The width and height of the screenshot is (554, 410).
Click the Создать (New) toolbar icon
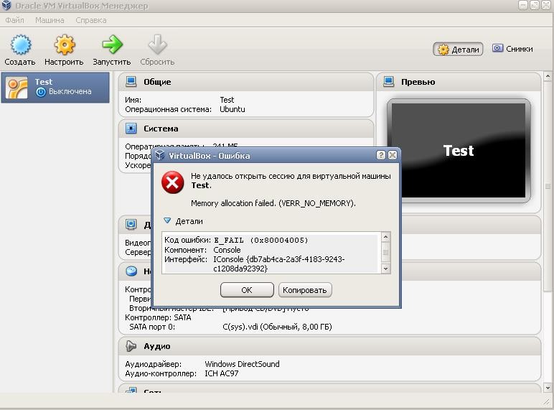coord(21,45)
